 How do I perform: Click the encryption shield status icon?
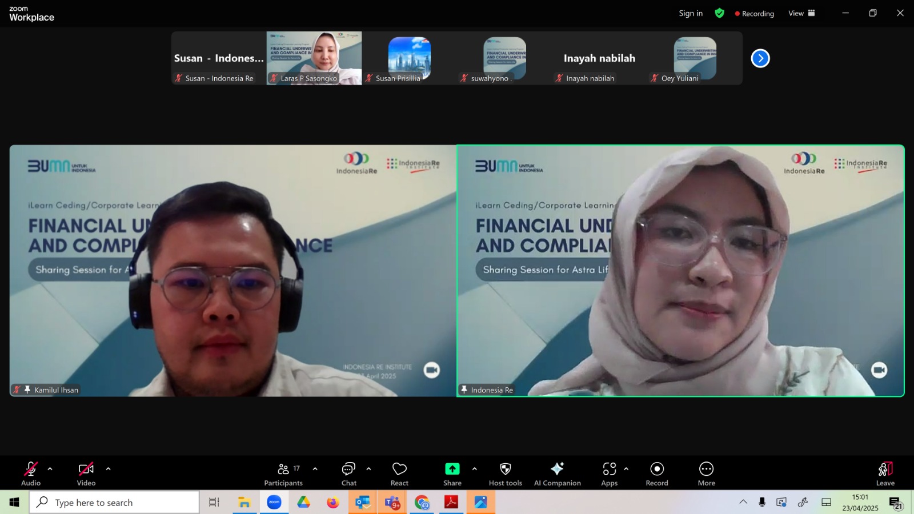[720, 13]
